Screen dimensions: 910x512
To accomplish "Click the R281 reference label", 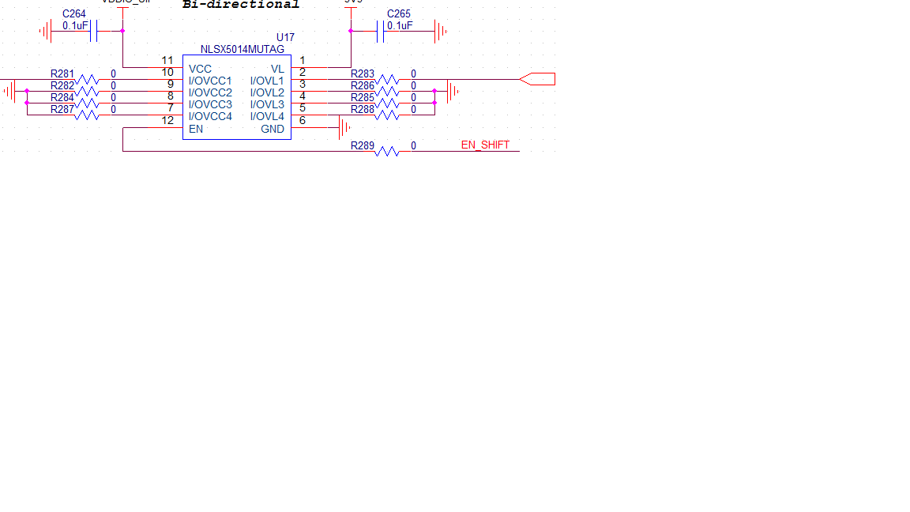I will coord(62,73).
